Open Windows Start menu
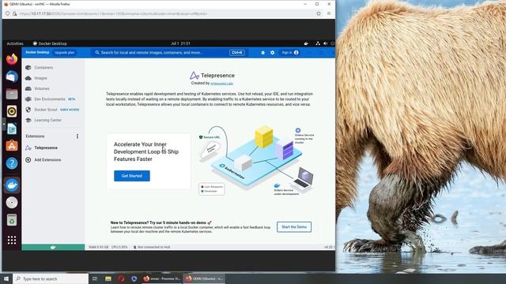The height and width of the screenshot is (284, 506). (6, 278)
